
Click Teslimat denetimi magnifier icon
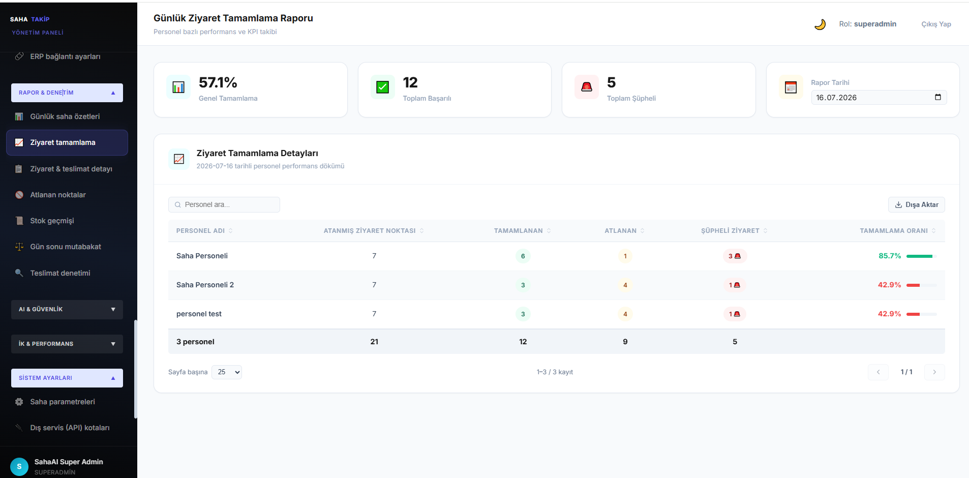tap(19, 273)
